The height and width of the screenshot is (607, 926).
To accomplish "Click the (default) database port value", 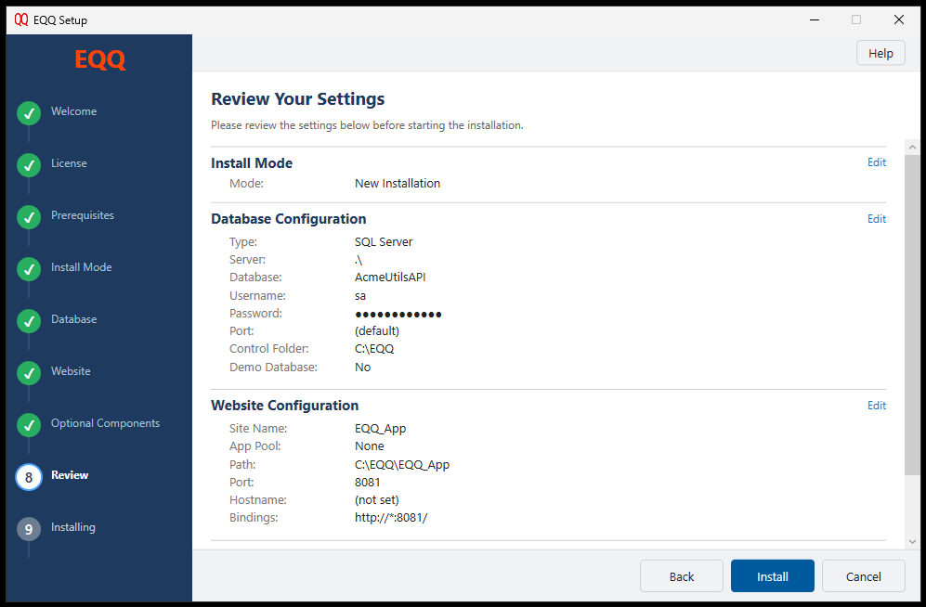I will [377, 331].
